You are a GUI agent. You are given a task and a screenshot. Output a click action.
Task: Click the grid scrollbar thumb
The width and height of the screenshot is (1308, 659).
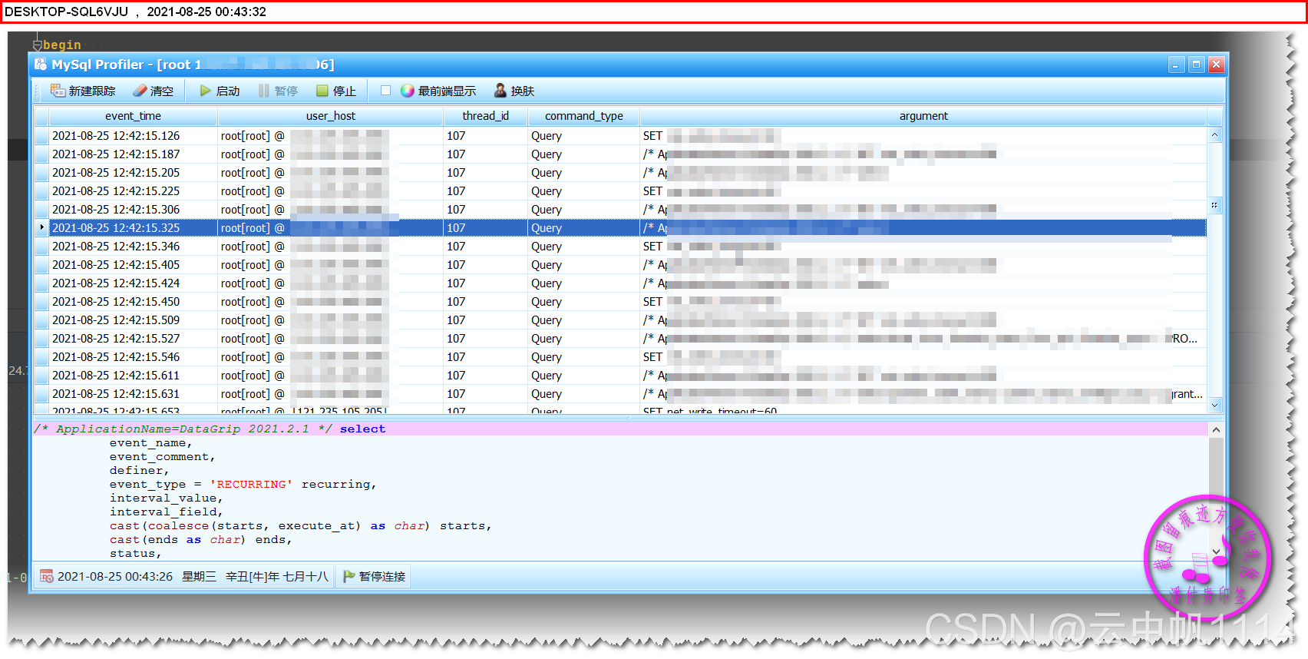(x=1214, y=206)
